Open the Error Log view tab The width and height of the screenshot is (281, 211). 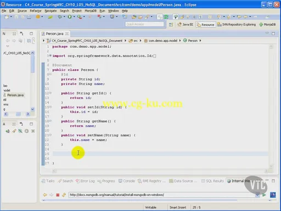point(85,181)
